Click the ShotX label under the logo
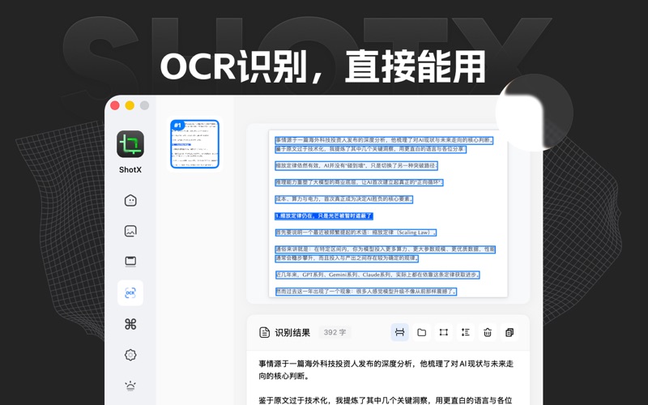Screen dimensions: 648x405 coord(130,170)
